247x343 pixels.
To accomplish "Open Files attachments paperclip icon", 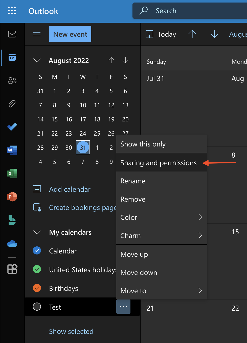I will click(x=12, y=104).
